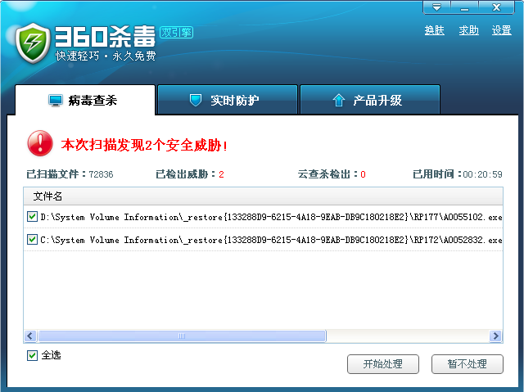The width and height of the screenshot is (524, 392).
Task: Click the red exclamation warning icon
Action: point(40,143)
